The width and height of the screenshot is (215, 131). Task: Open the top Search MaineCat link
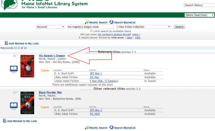point(125,22)
